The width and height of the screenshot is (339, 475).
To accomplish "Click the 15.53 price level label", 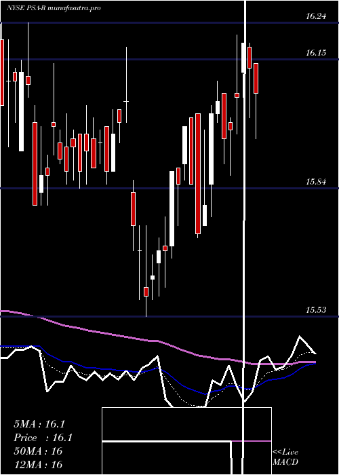I will coord(316,310).
